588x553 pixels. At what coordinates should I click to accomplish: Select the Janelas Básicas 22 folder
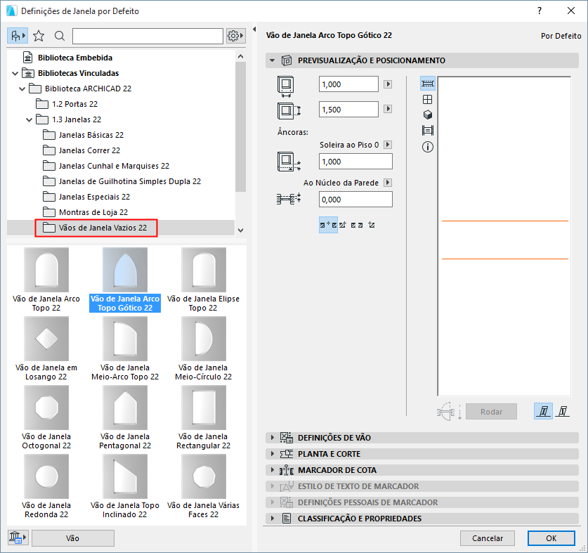pyautogui.click(x=84, y=135)
